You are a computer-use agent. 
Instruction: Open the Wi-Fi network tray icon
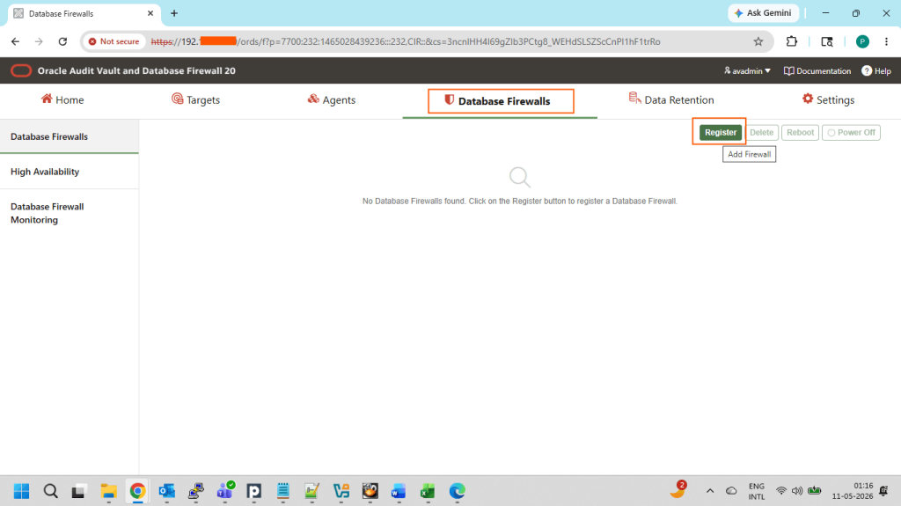tap(781, 491)
